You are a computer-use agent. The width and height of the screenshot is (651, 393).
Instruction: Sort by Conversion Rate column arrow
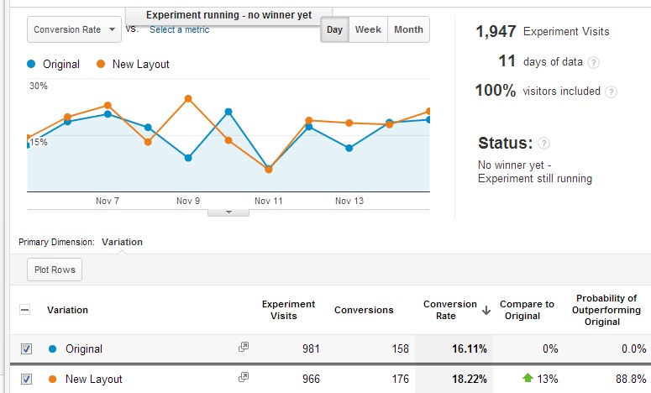click(x=486, y=311)
